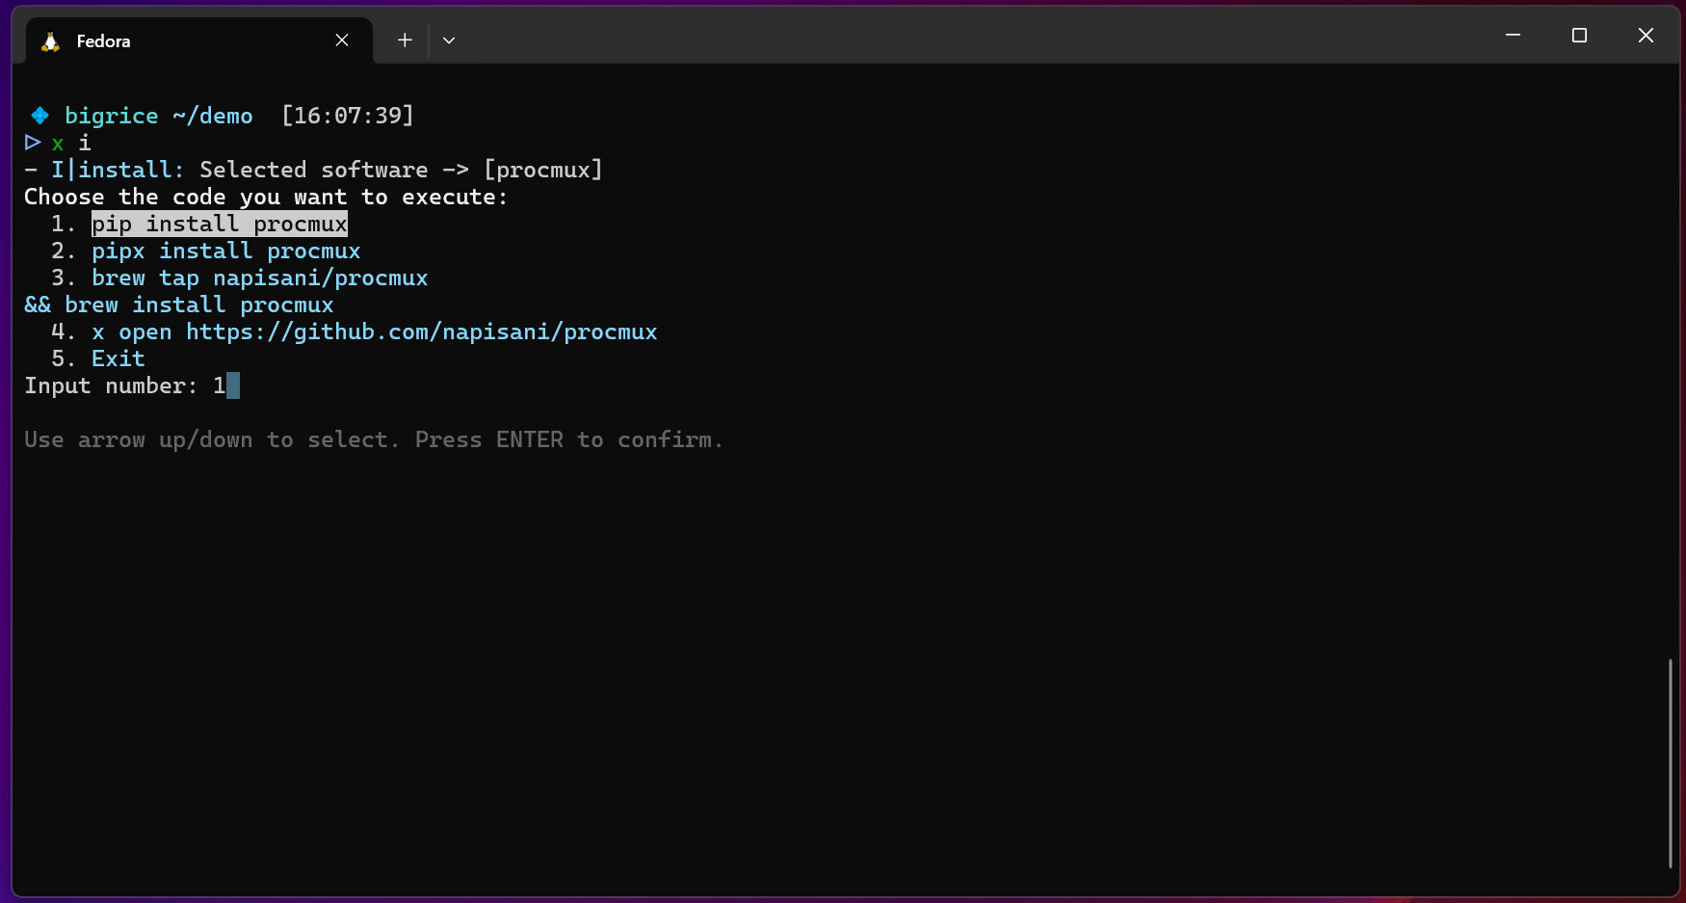Click the Fedora penguin tab icon
Screen dimensions: 1686x903
(50, 40)
